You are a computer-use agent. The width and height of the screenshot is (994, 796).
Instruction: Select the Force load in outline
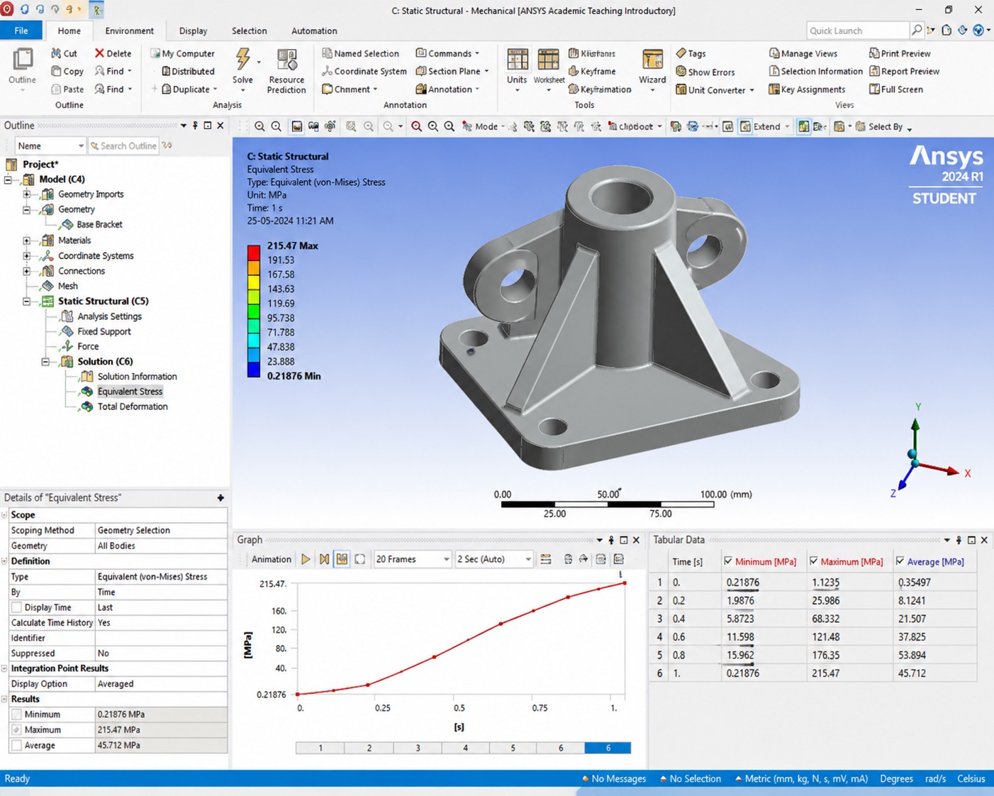[88, 346]
